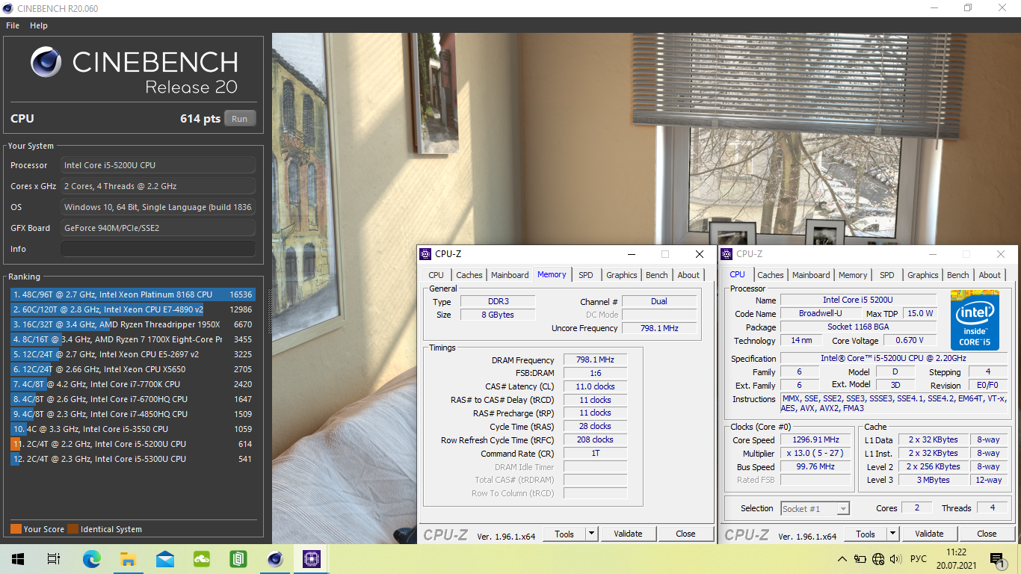This screenshot has width=1021, height=574.
Task: Select Xeon Platinum 8168 ranking row
Action: (x=133, y=294)
